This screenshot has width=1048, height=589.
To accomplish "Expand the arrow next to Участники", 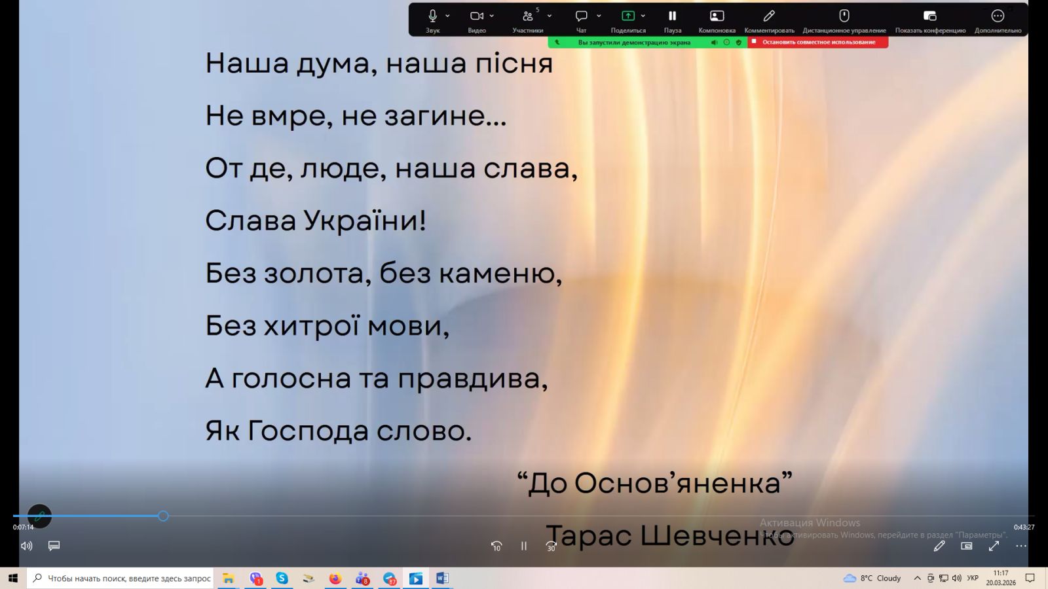I will [549, 16].
